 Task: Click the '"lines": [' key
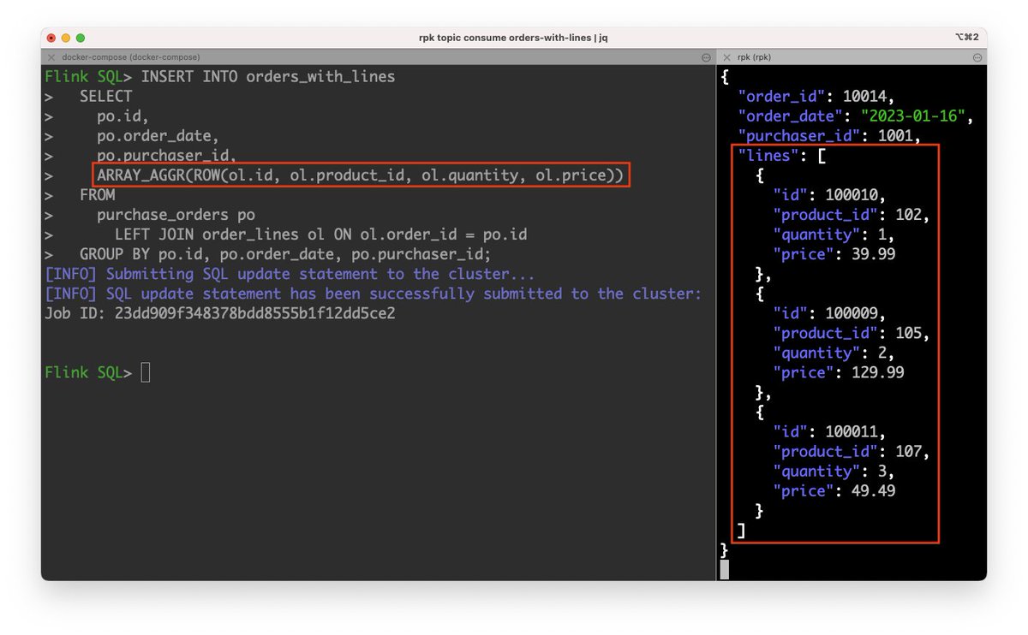pyautogui.click(x=781, y=155)
